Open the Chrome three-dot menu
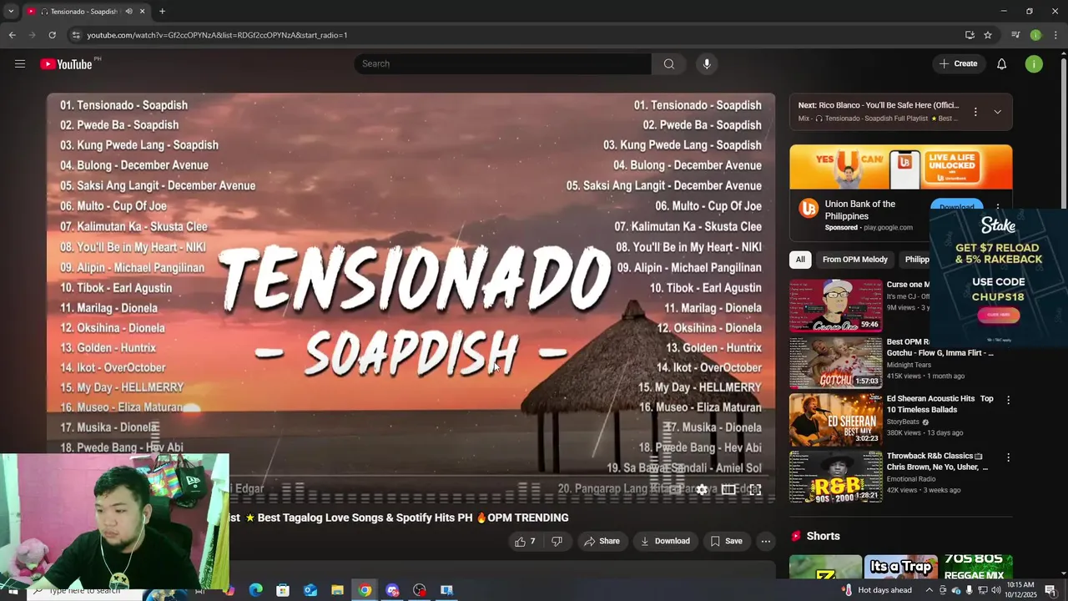 (1055, 35)
